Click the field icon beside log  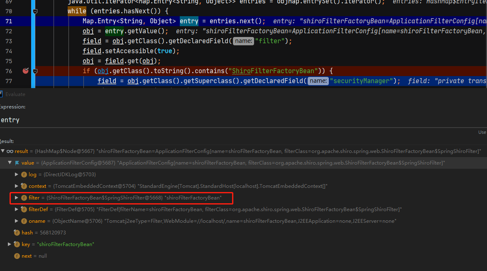point(24,175)
